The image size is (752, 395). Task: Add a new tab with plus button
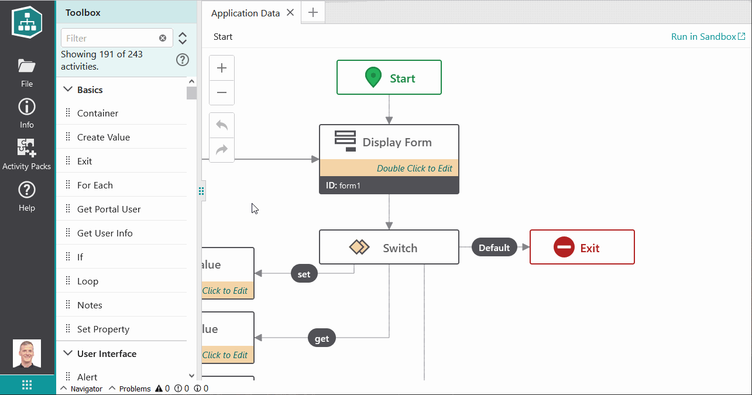click(313, 12)
